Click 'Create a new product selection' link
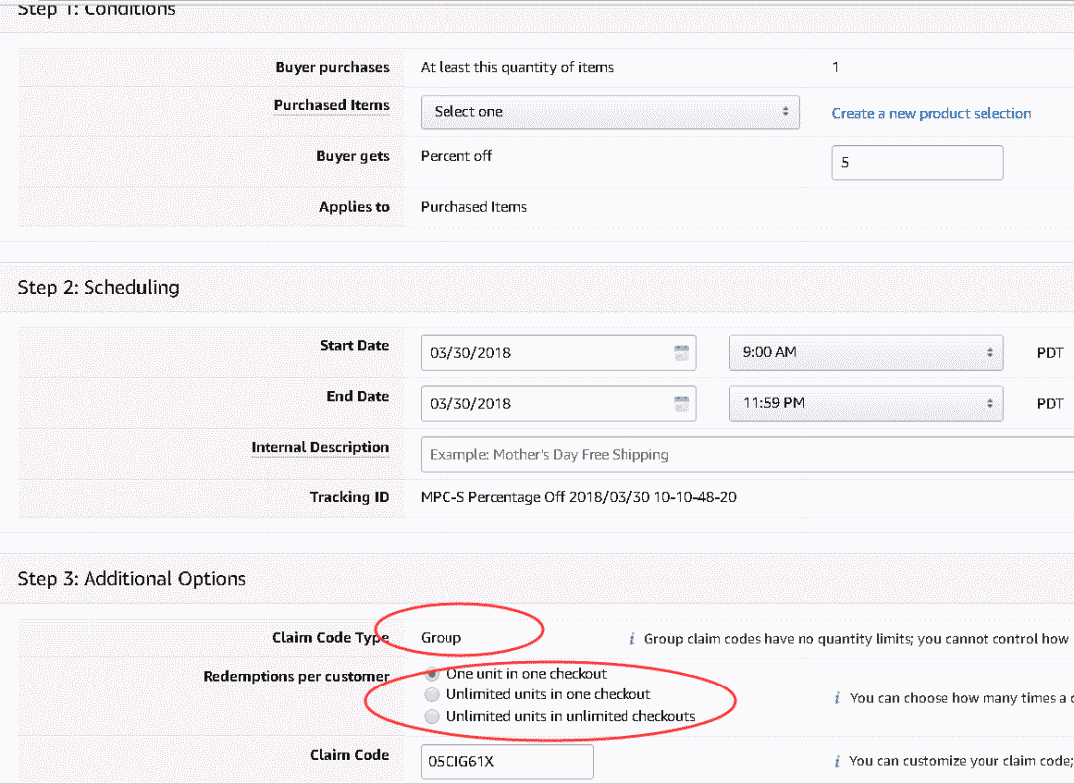The height and width of the screenshot is (784, 1074). pyautogui.click(x=932, y=113)
